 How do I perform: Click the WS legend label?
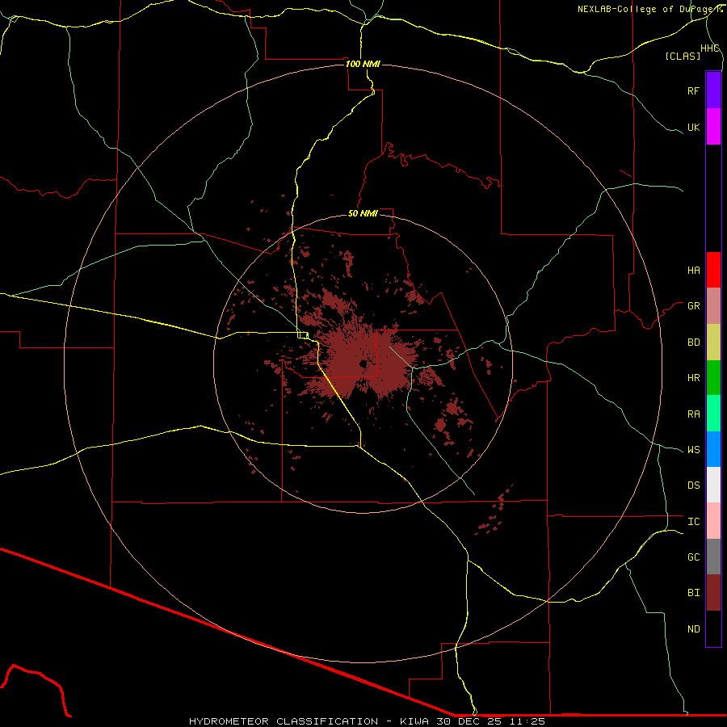point(693,450)
